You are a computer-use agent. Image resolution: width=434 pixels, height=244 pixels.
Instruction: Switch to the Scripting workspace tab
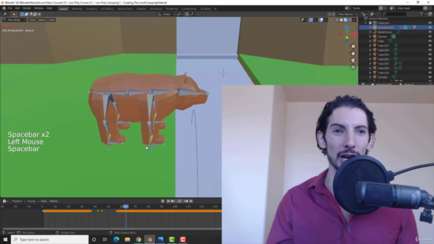205,9
